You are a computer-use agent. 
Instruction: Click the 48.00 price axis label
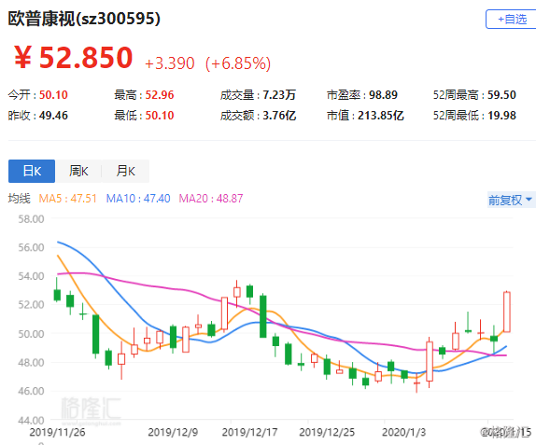31,362
